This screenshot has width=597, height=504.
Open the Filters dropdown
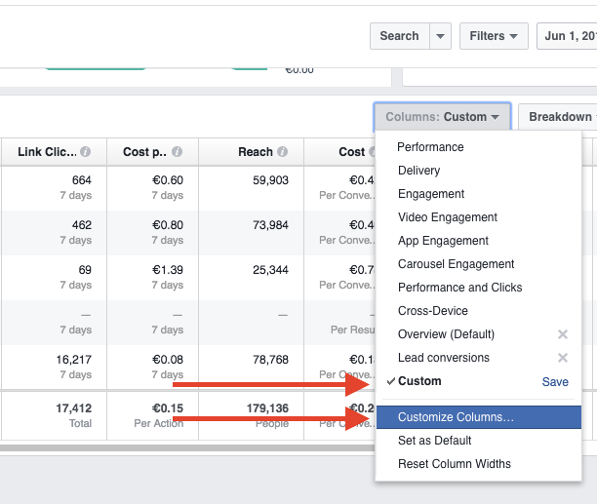point(494,36)
